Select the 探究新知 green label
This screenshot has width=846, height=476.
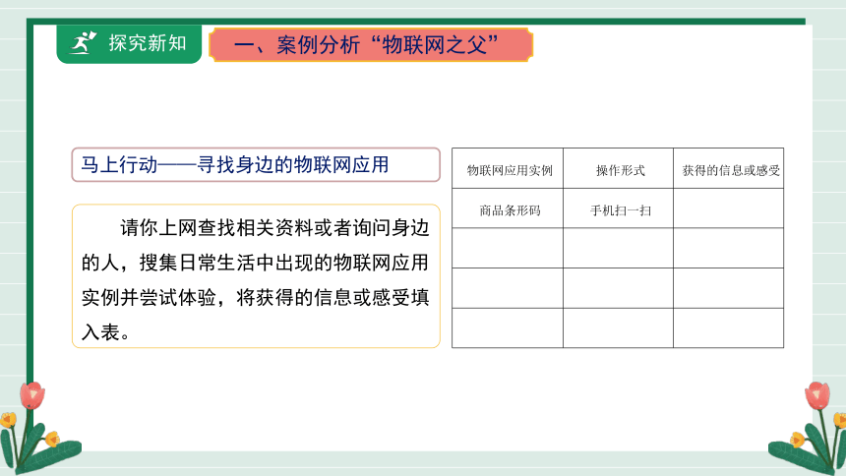pos(129,43)
